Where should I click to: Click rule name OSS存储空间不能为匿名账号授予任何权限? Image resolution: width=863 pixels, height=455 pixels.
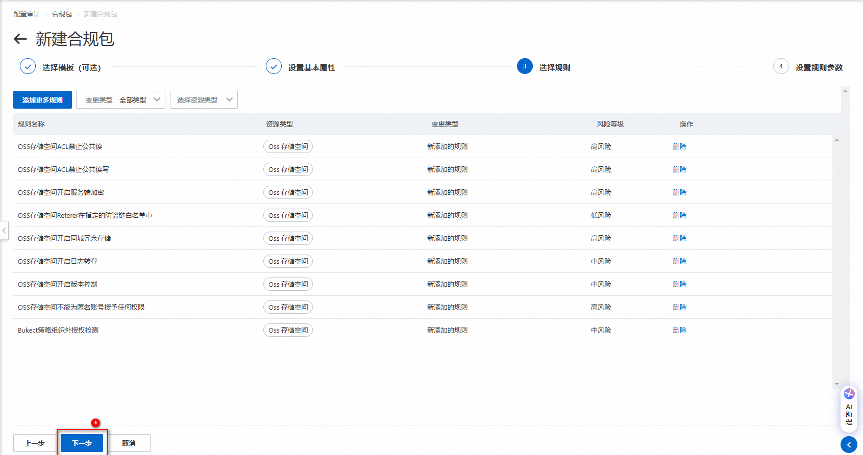click(81, 307)
